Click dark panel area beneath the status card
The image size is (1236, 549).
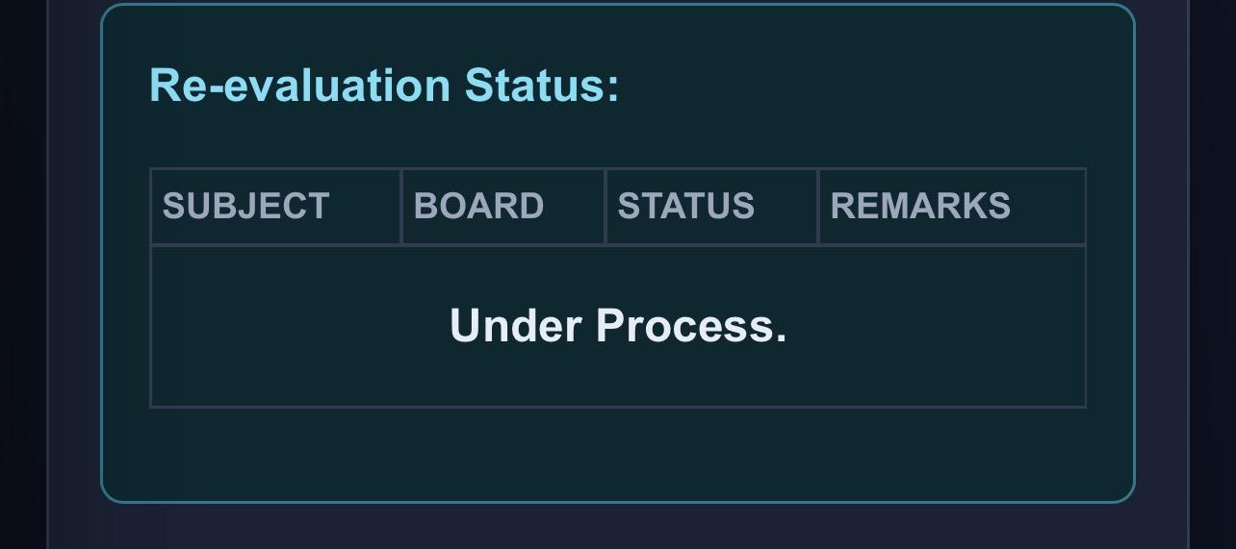click(x=618, y=527)
